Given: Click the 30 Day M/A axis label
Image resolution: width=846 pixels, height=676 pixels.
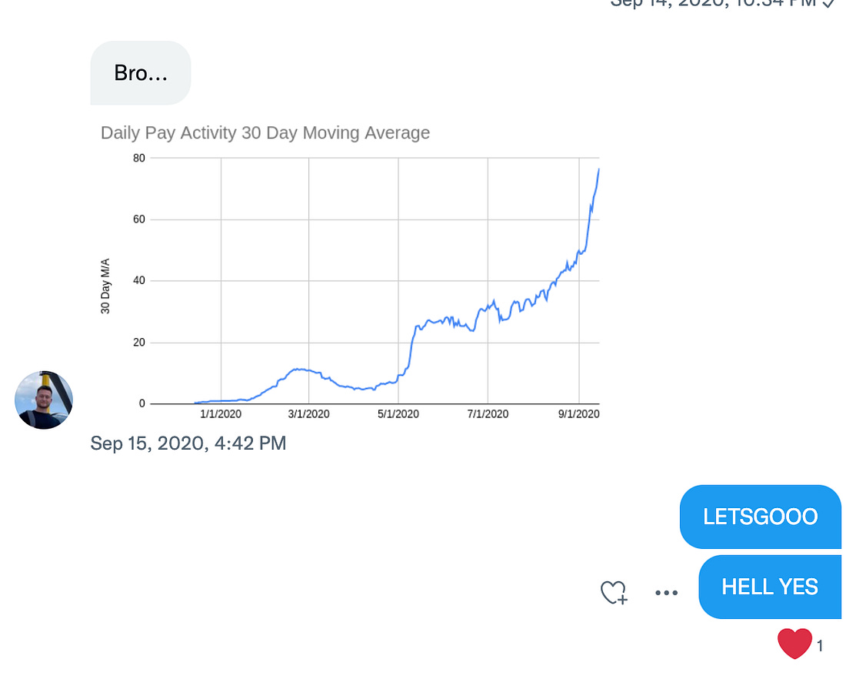Looking at the screenshot, I should [105, 286].
